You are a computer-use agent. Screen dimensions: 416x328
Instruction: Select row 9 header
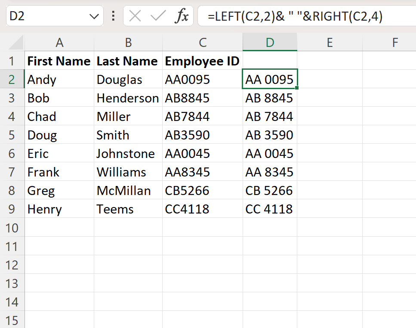12,209
